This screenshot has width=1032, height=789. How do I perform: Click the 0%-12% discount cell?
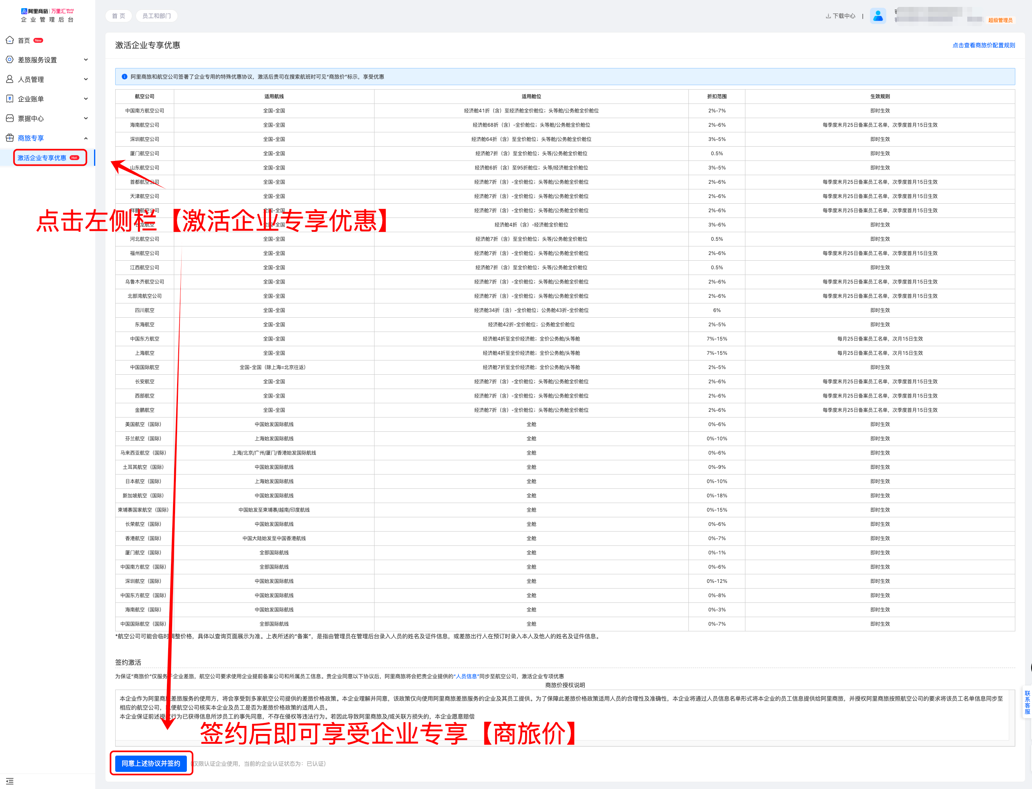716,581
